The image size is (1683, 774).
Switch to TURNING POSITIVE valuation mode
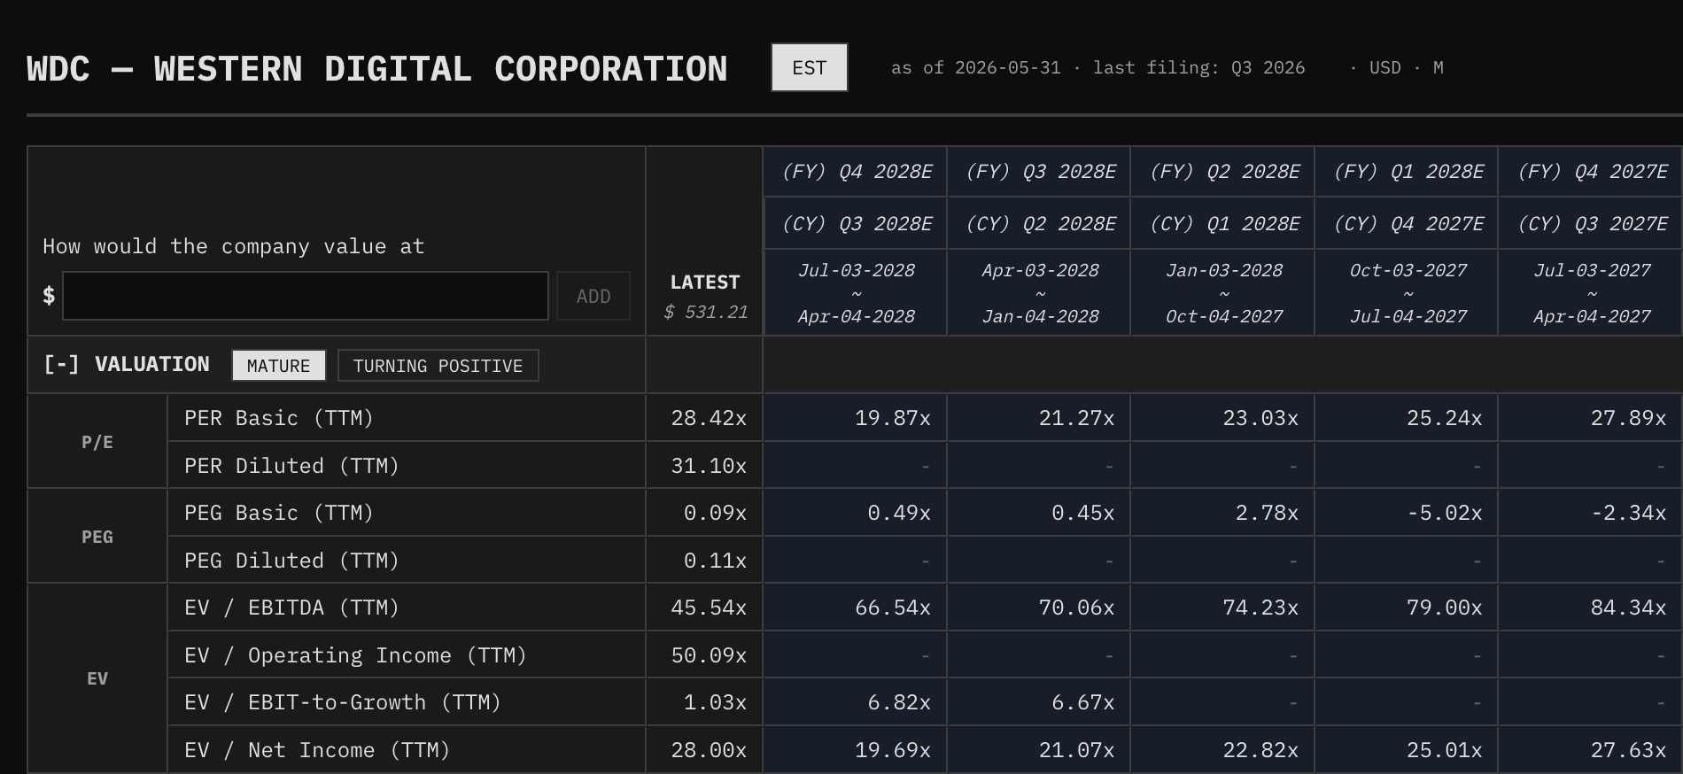pos(438,366)
